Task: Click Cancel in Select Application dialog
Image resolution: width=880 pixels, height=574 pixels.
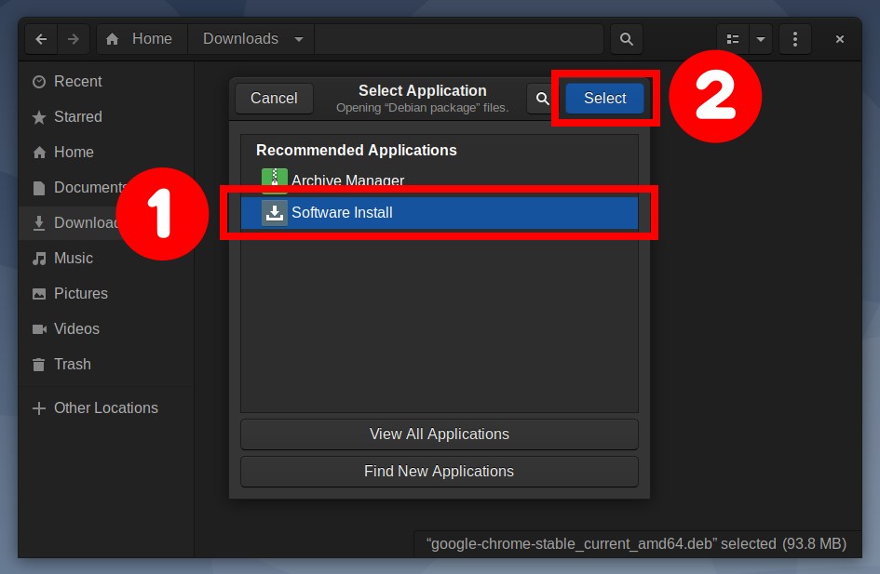Action: point(274,99)
